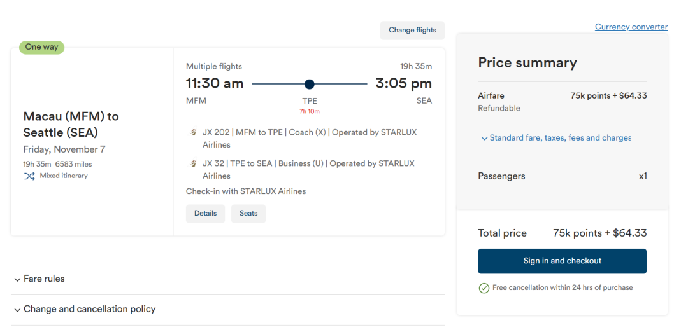
Task: Click Sign in and checkout
Action: click(x=562, y=261)
